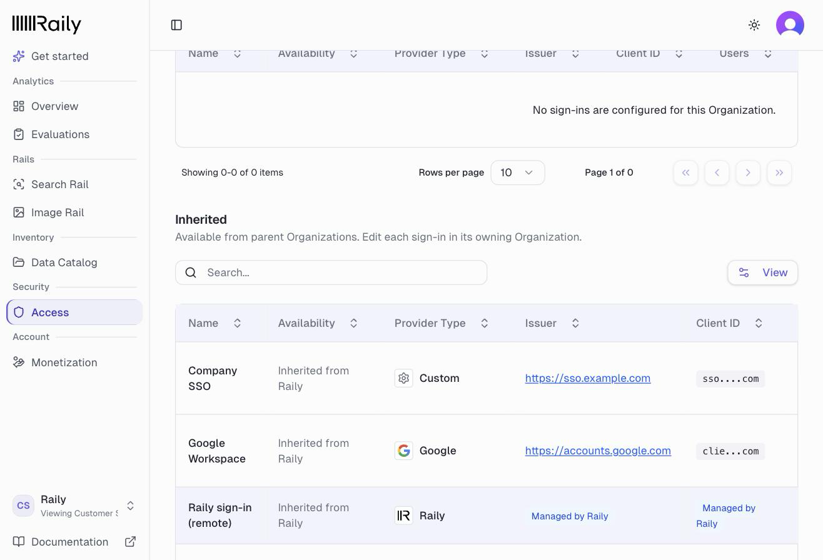This screenshot has width=823, height=560.
Task: Click the Raily provider logo icon
Action: (x=403, y=516)
